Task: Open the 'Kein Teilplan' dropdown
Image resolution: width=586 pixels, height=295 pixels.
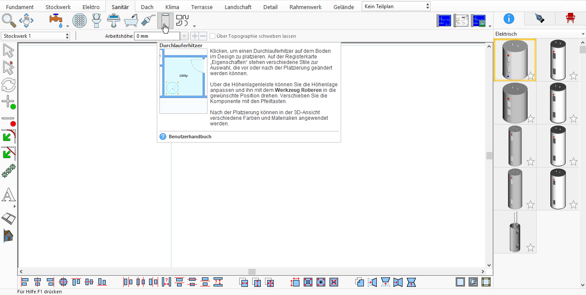Action: coord(396,6)
